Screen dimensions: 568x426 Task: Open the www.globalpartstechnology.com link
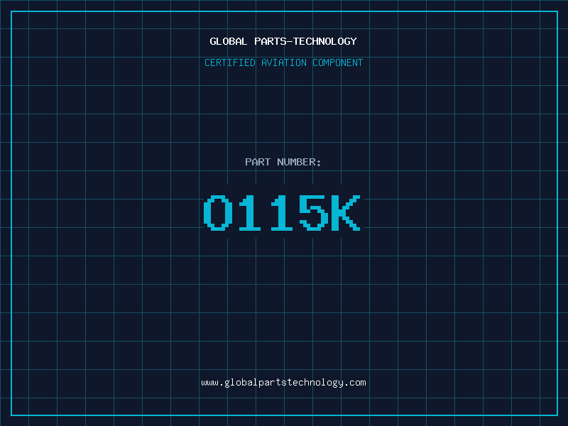click(x=283, y=383)
